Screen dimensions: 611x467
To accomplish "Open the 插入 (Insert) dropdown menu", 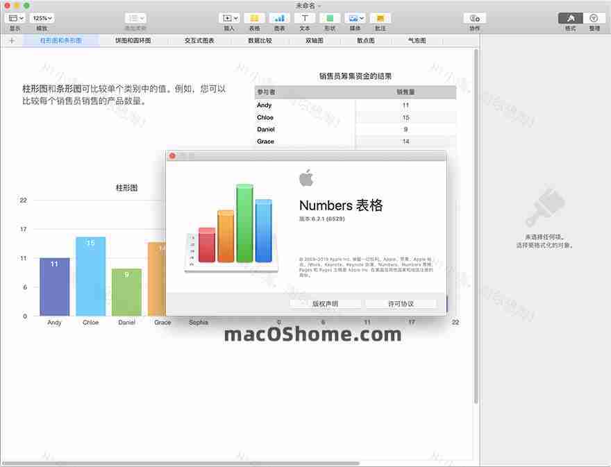I will click(229, 18).
